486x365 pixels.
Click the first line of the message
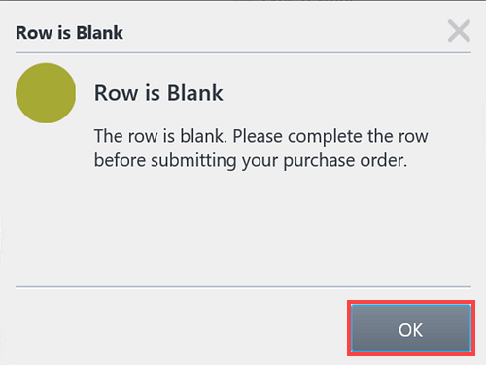click(261, 137)
